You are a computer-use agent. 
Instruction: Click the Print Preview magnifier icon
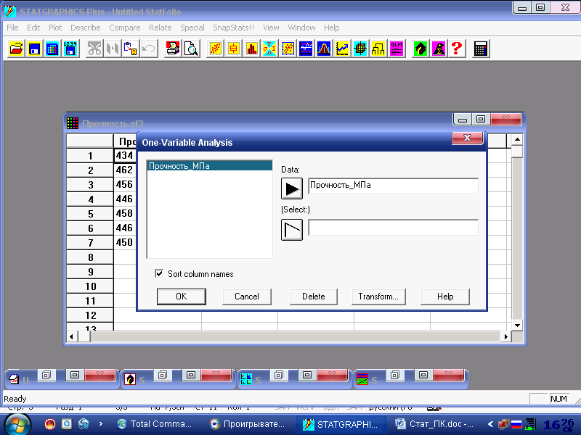pyautogui.click(x=191, y=49)
